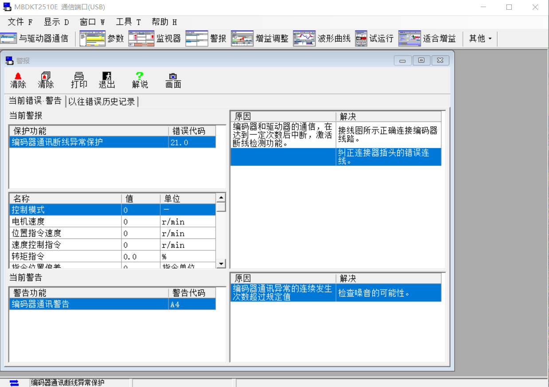
Task: Click 与驱动器通信 connect to driver button
Action: click(35, 39)
